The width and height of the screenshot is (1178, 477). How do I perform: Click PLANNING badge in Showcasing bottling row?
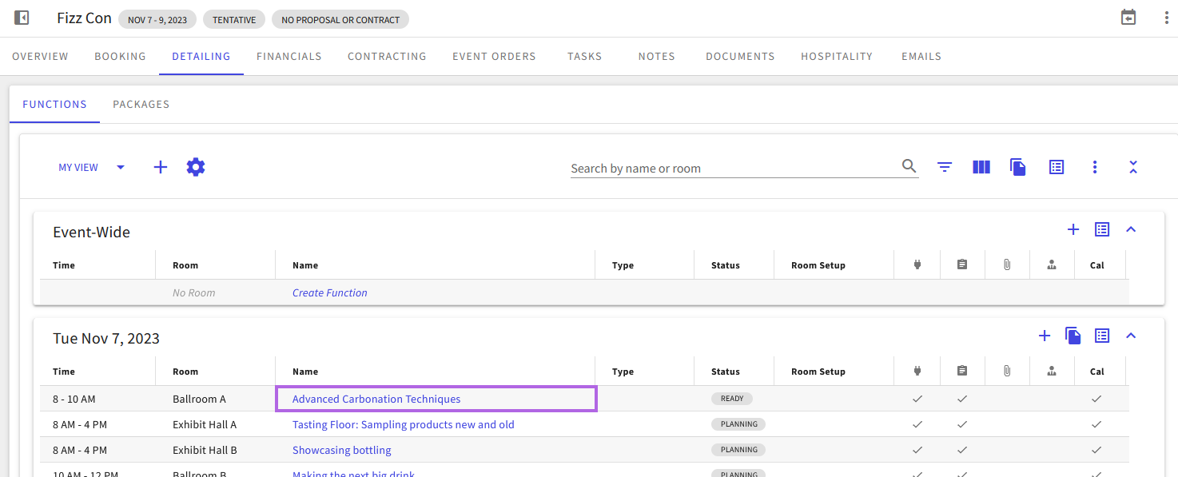click(738, 450)
